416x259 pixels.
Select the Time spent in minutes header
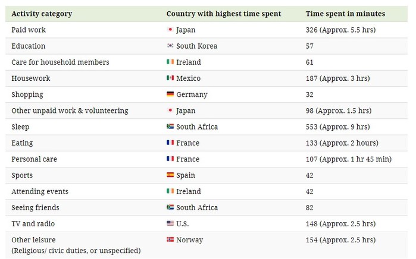pos(345,14)
